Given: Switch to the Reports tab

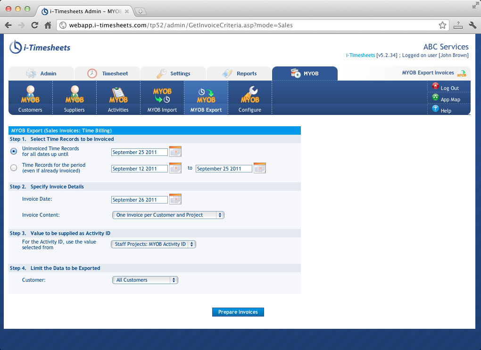Looking at the screenshot, I should click(239, 73).
